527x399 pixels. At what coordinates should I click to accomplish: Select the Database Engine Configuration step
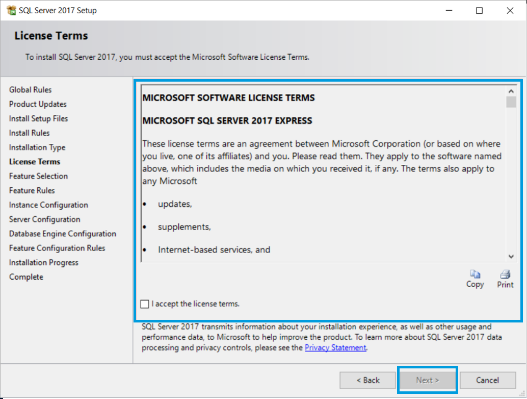63,234
